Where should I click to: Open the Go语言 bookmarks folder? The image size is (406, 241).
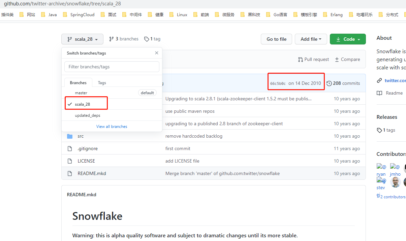277,14
